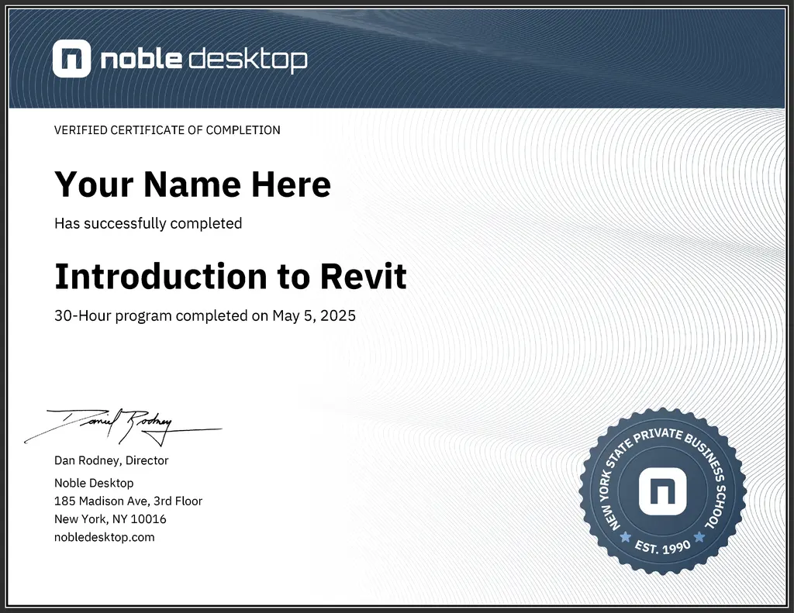Click the left star on the seal
Viewport: 794px width, 613px height.
625,536
